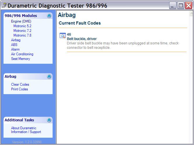Viewport: 194px width, 145px height.
Task: Click the scroll up arrow in content pane
Action: tap(191, 14)
